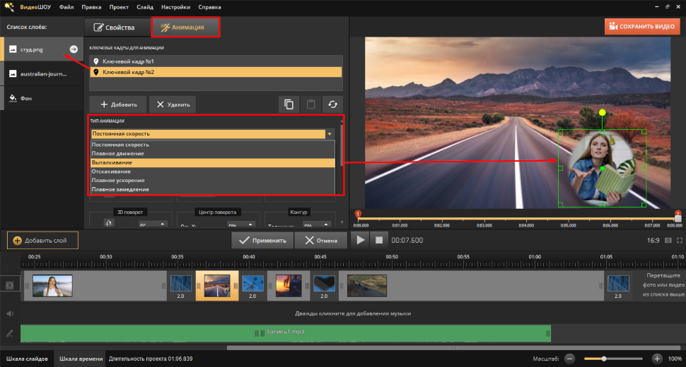This screenshot has width=686, height=367.
Task: Open the Справка menu
Action: 209,7
